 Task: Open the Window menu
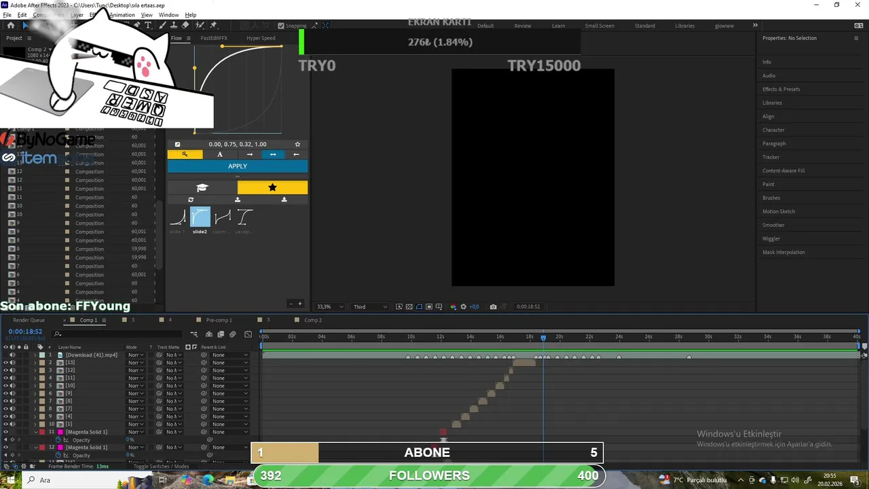pyautogui.click(x=168, y=15)
